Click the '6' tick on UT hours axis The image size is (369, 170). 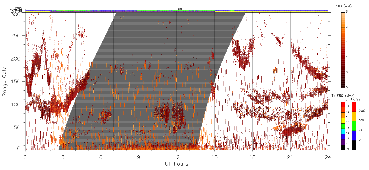(101, 157)
